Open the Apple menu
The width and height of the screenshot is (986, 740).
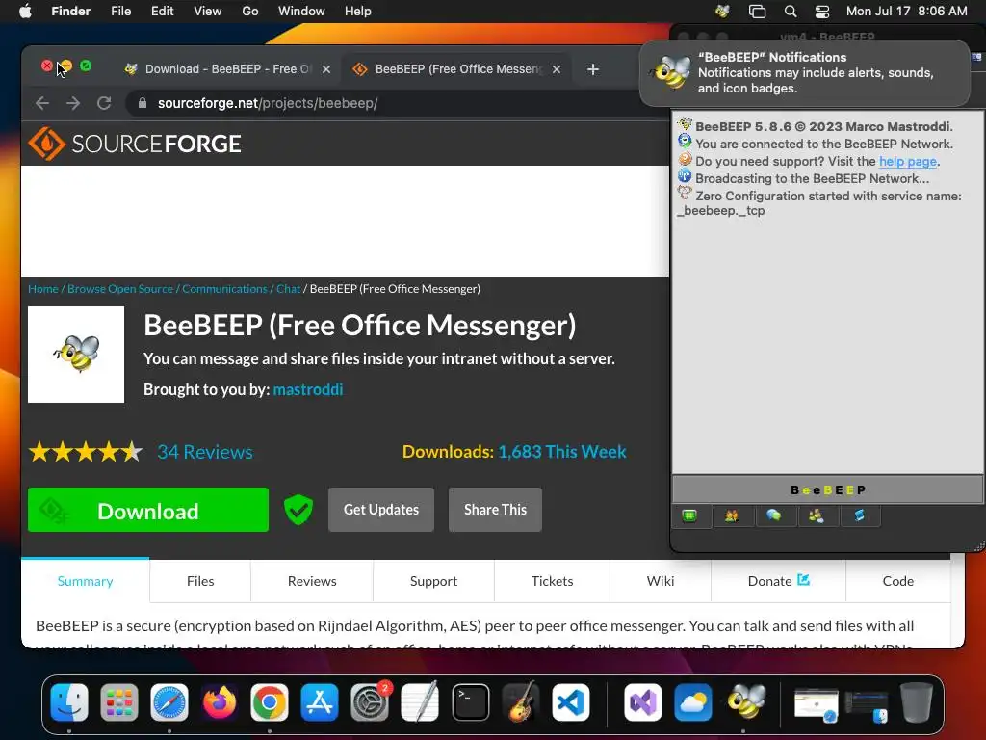coord(25,11)
